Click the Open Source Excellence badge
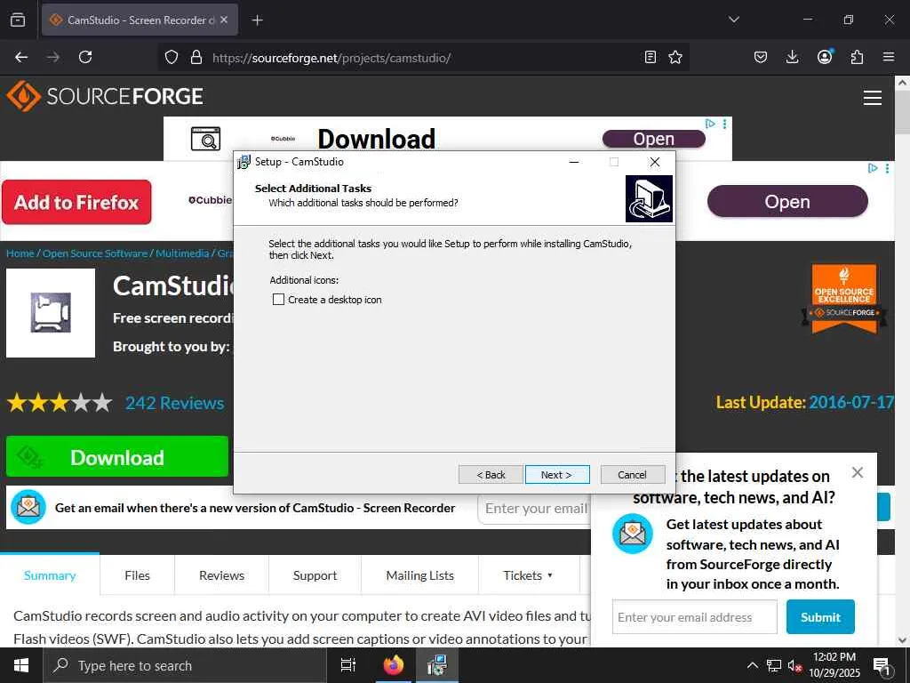910x683 pixels. point(844,299)
